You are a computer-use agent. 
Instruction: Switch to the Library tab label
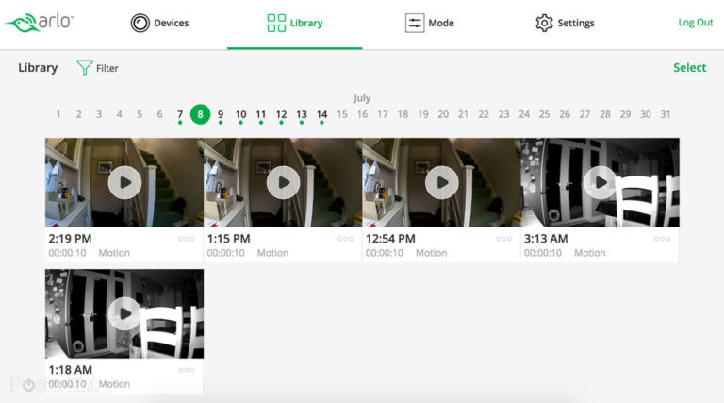306,23
